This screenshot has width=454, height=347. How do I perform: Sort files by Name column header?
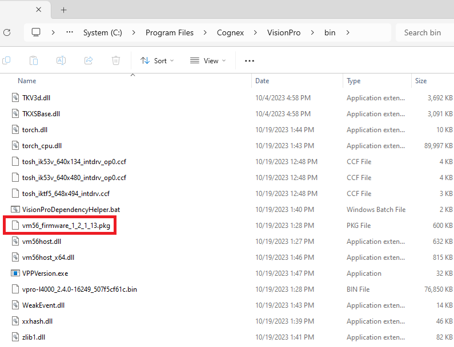(27, 81)
